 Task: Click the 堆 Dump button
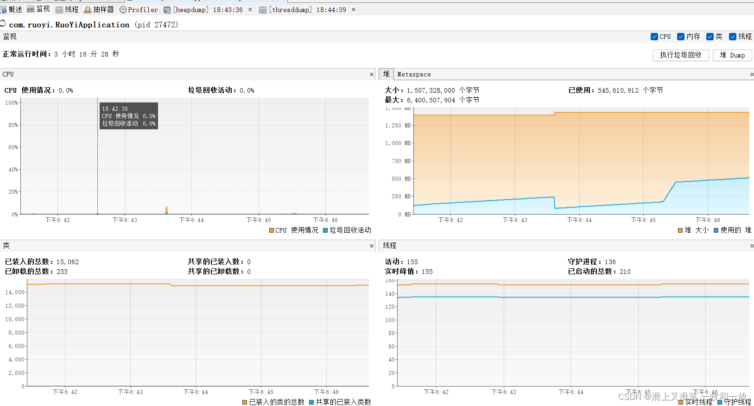tap(732, 55)
